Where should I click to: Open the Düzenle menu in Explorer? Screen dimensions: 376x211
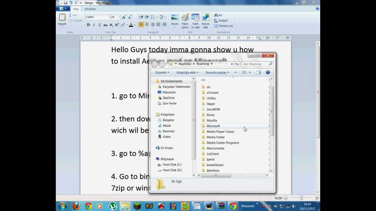(x=162, y=72)
